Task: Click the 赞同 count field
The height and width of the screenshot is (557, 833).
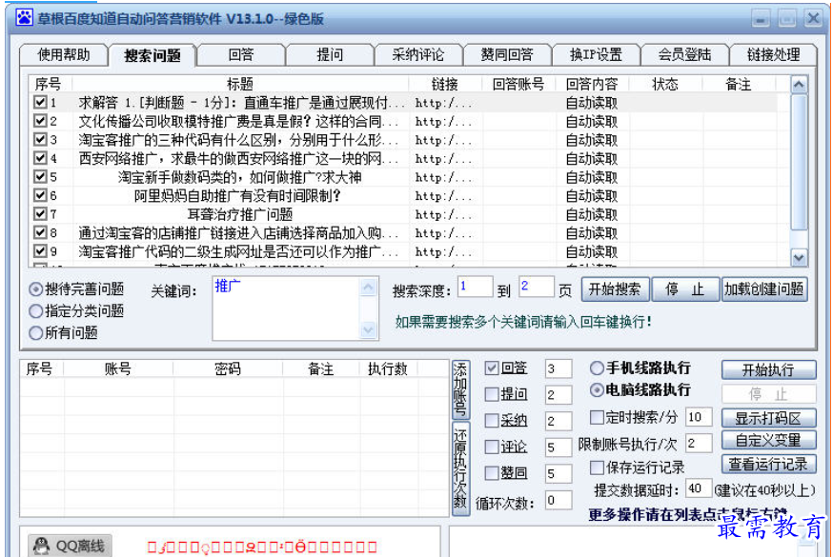Action: pos(559,473)
